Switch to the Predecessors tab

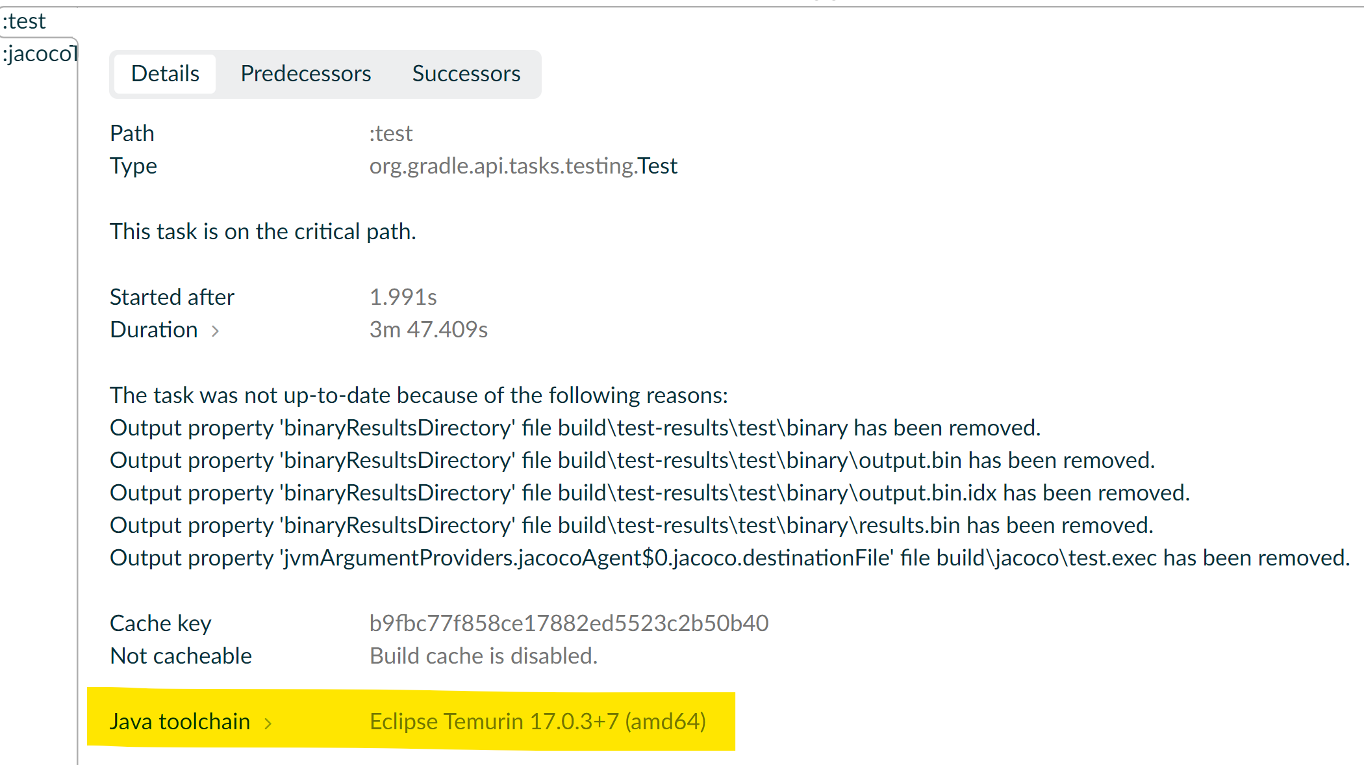[x=305, y=73]
